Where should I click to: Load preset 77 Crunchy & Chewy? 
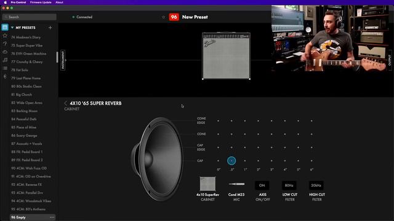click(27, 61)
